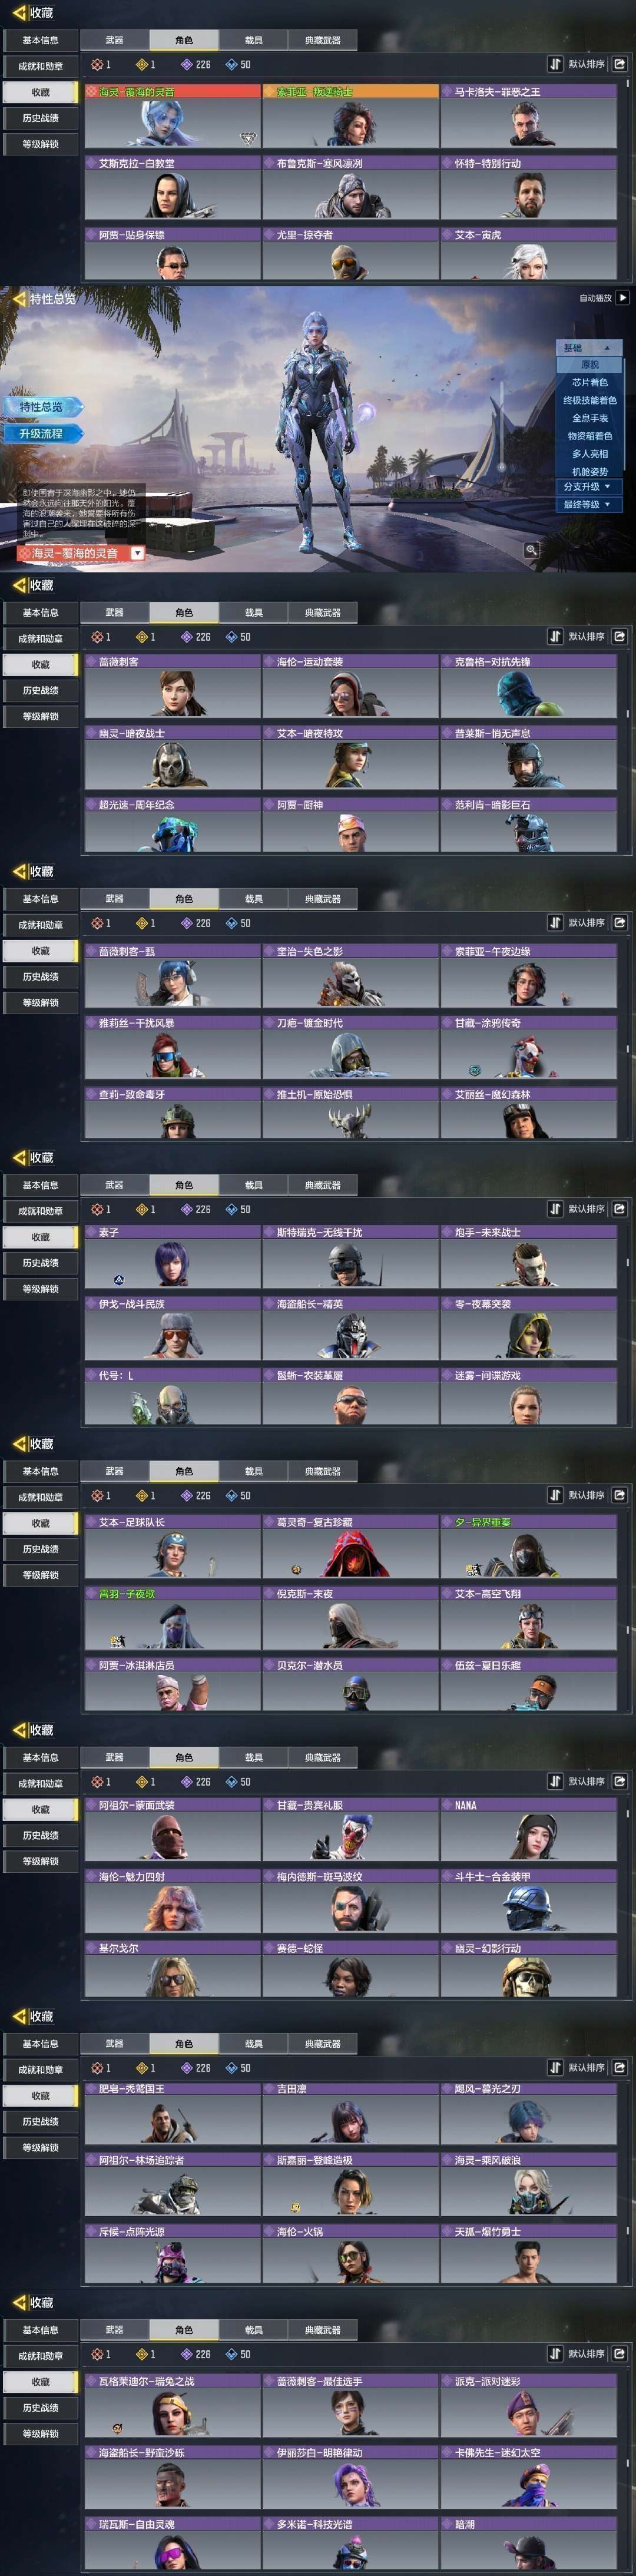Go back using arrow beside 特性总览 title
Image resolution: width=636 pixels, height=2576 pixels.
click(x=19, y=299)
